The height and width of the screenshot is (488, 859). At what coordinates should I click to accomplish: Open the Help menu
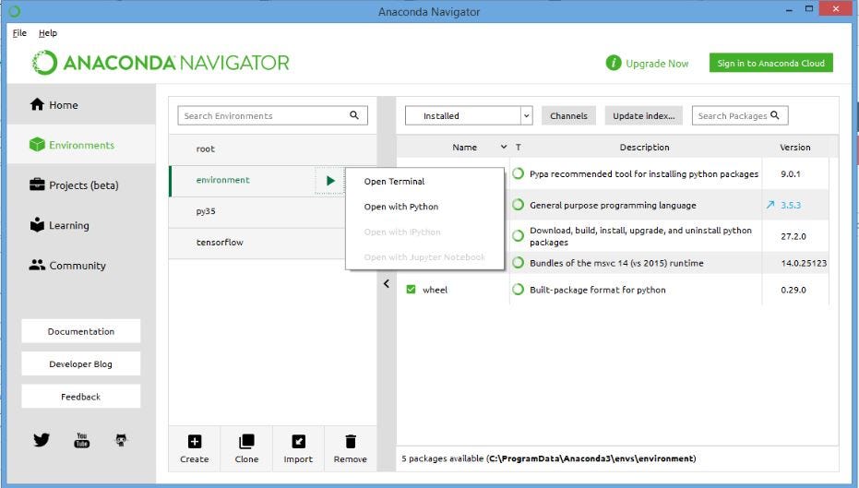48,33
